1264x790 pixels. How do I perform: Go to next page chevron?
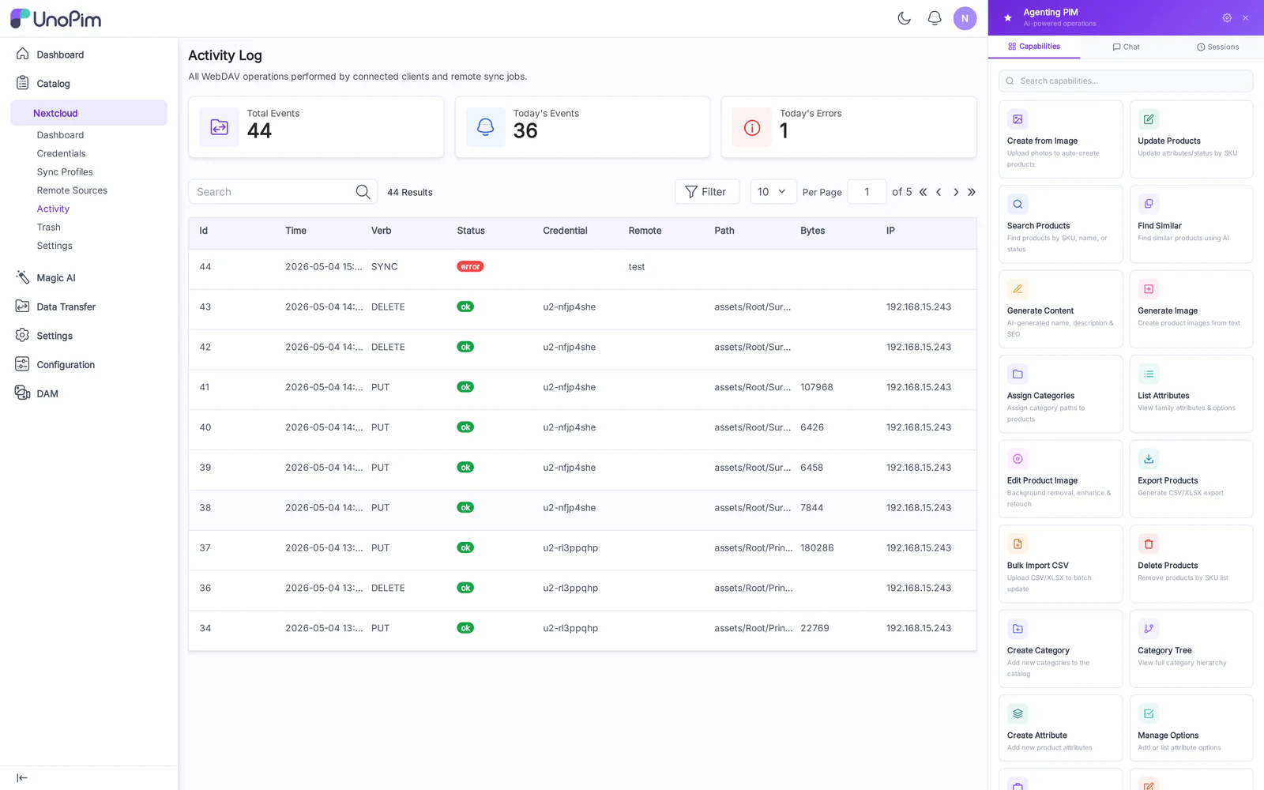point(956,192)
